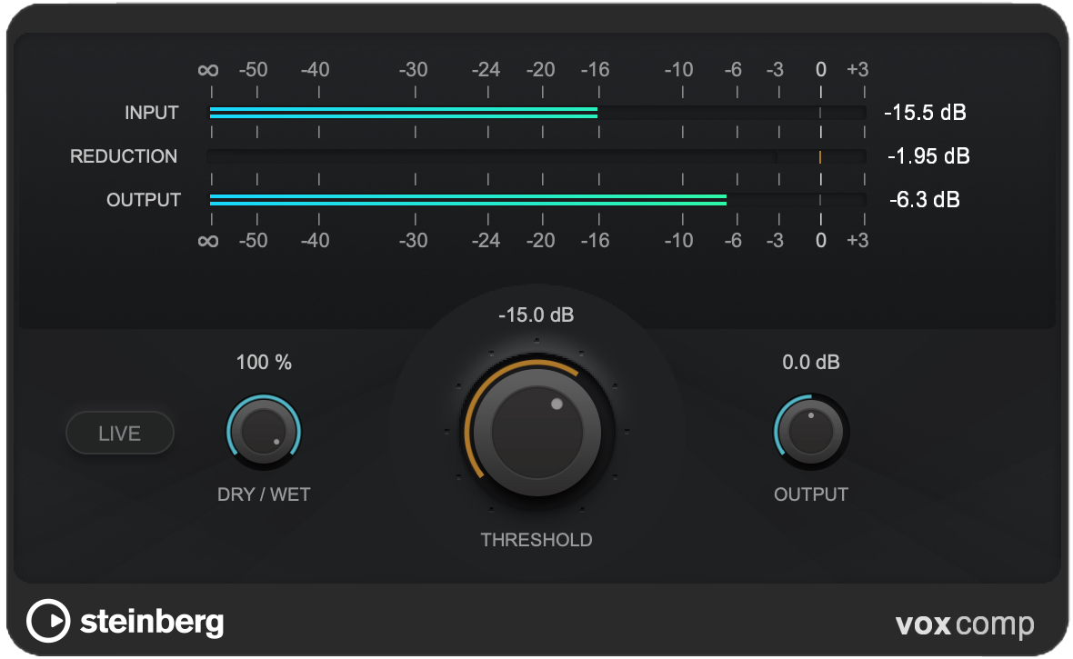Click the THRESHOLD label below the knob
The width and height of the screenshot is (1073, 659).
coord(536,540)
